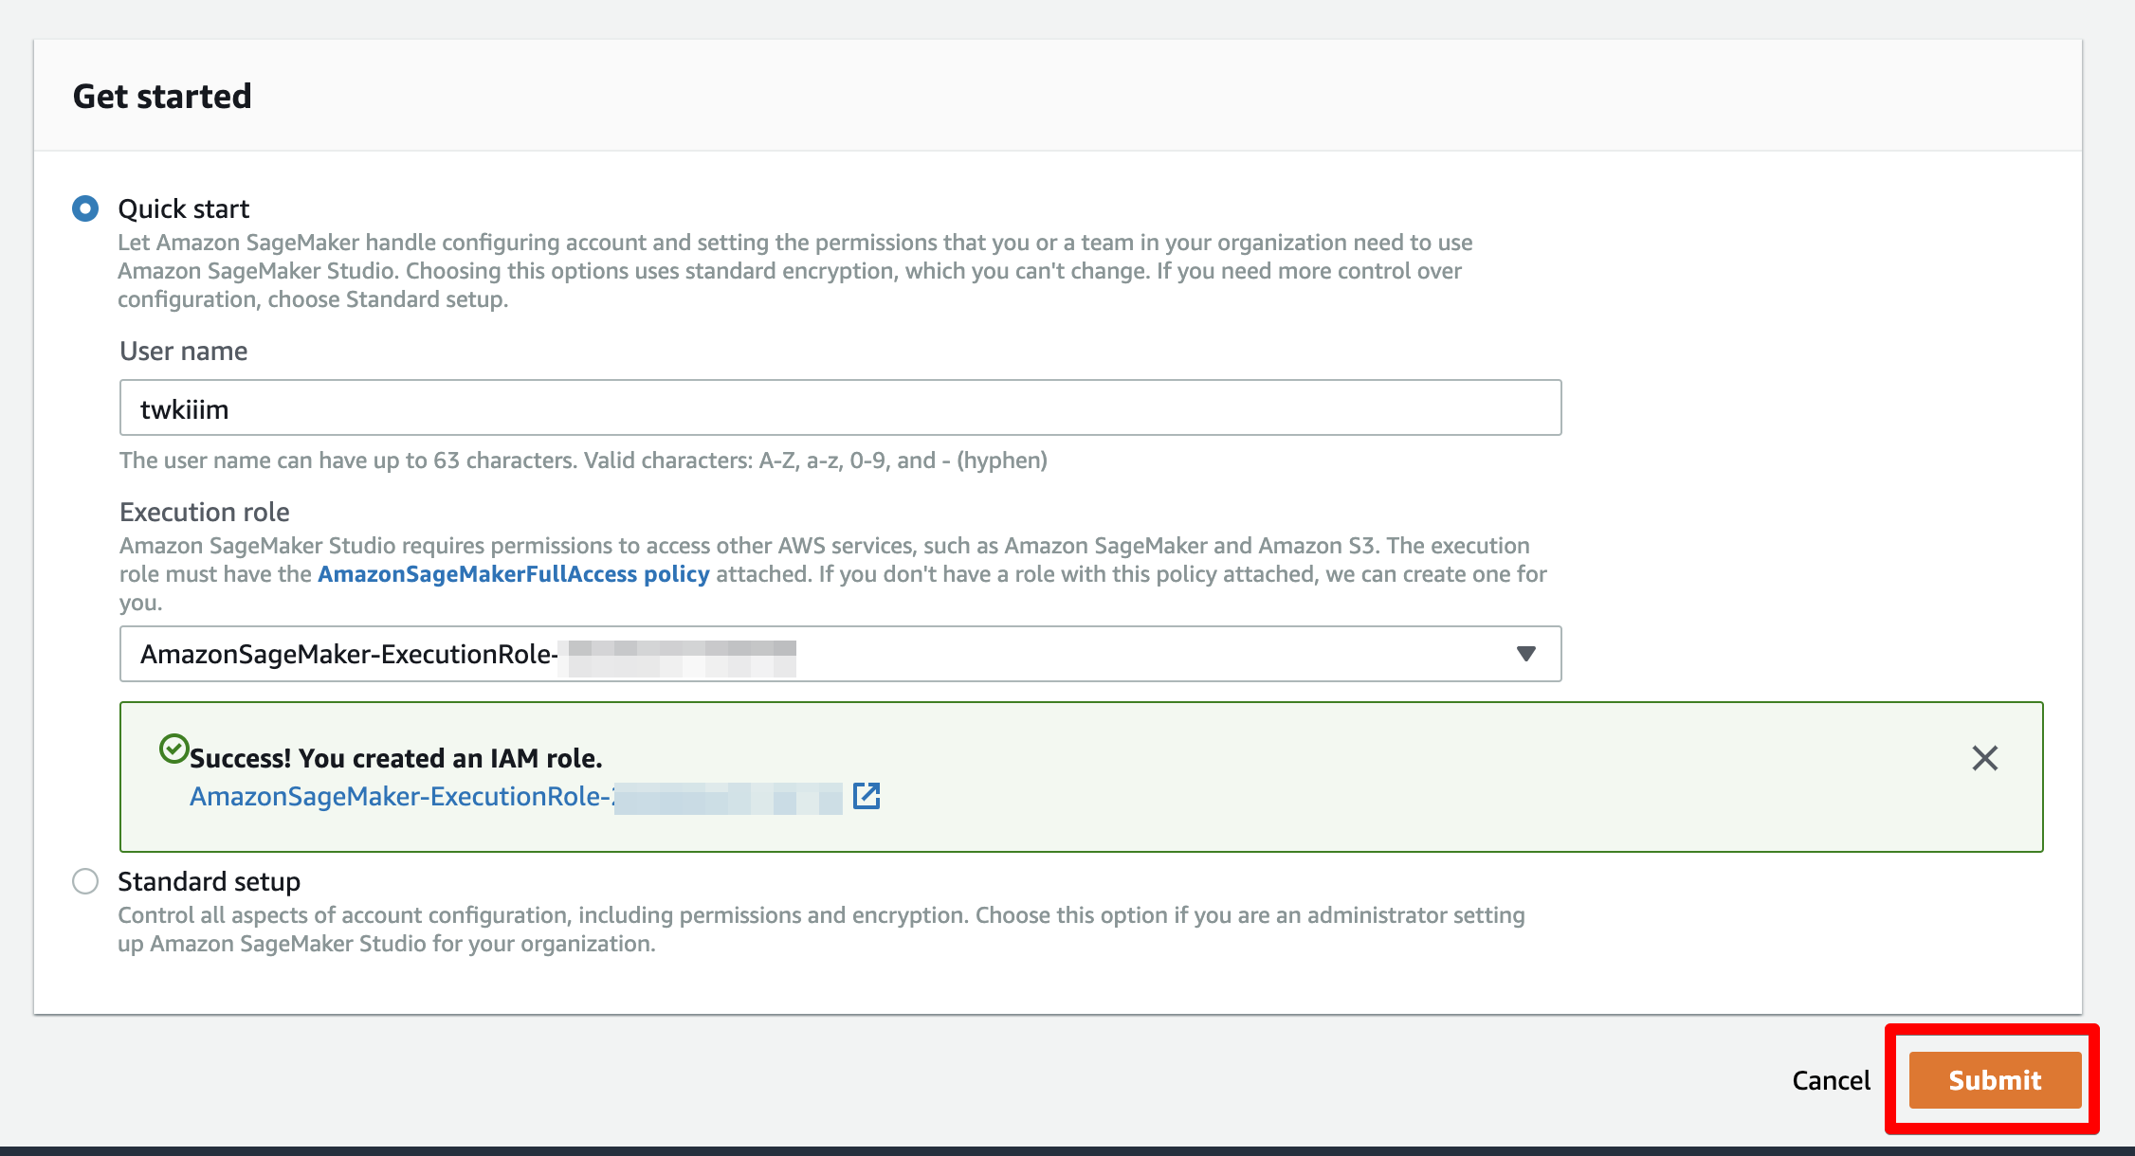This screenshot has width=2135, height=1156.
Task: Click the Cancel button
Action: tap(1831, 1080)
